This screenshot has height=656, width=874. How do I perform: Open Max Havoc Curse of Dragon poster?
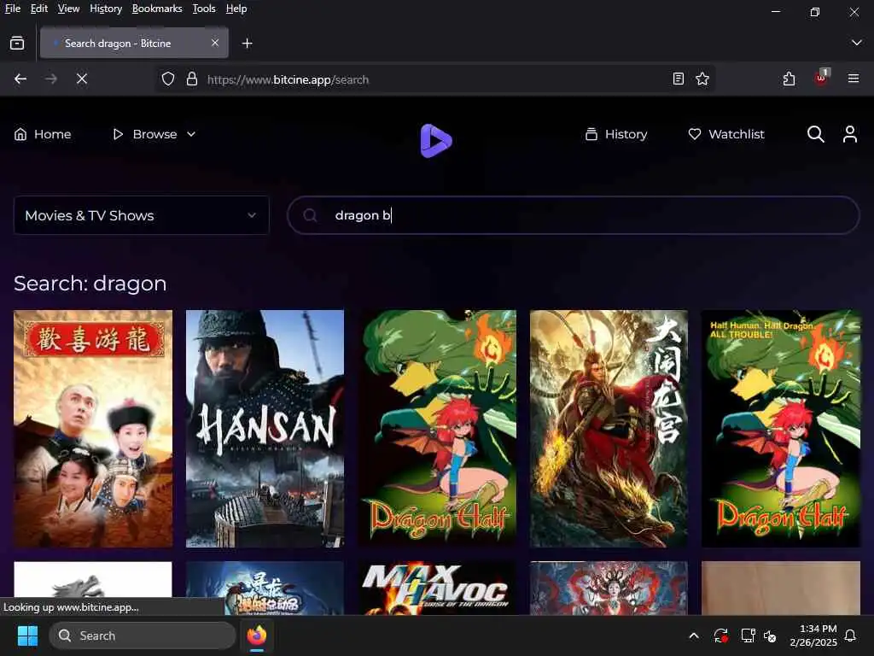[x=437, y=588]
